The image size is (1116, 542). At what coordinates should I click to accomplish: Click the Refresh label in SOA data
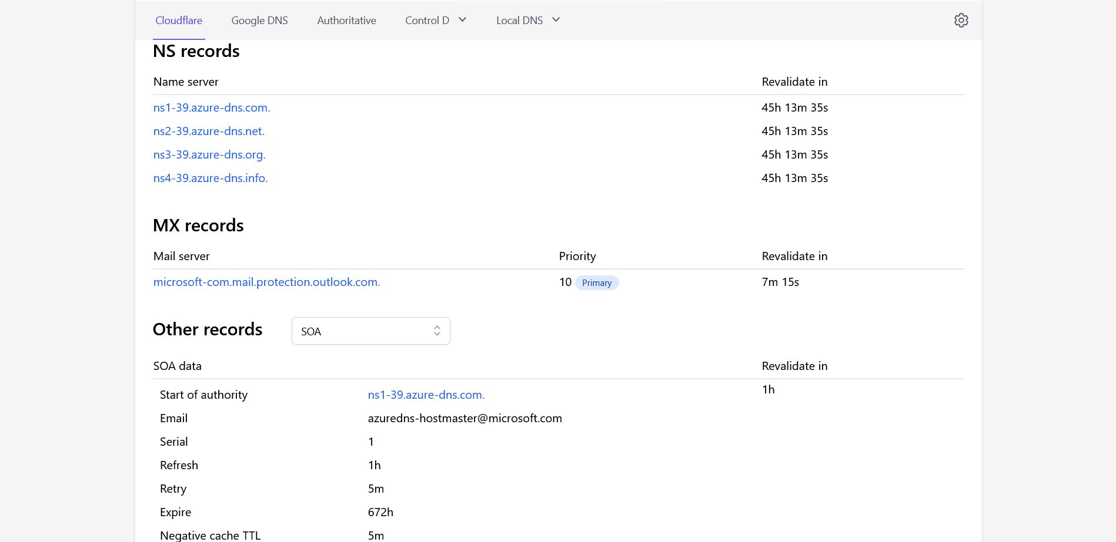click(179, 465)
